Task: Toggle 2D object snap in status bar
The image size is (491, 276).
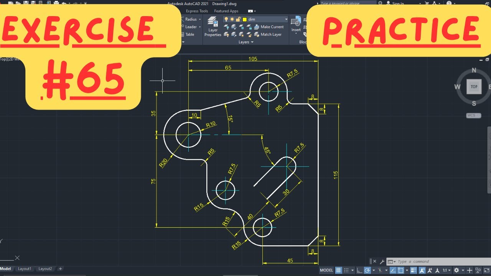Action: (400, 270)
